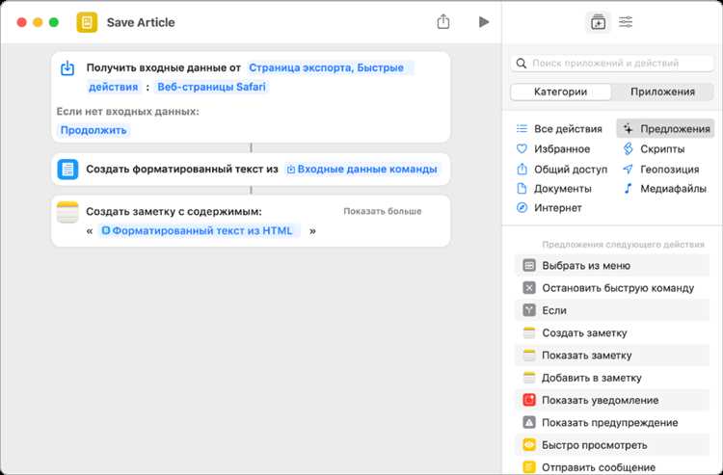Viewport: 723px width, 475px height.
Task: Open the Общий доступ category
Action: pyautogui.click(x=562, y=169)
